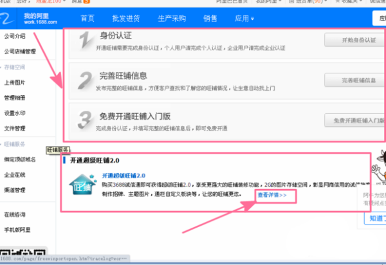Viewport: 386px width, 265px height.
Task: Expand the 应用 dropdown menu
Action: click(244, 19)
